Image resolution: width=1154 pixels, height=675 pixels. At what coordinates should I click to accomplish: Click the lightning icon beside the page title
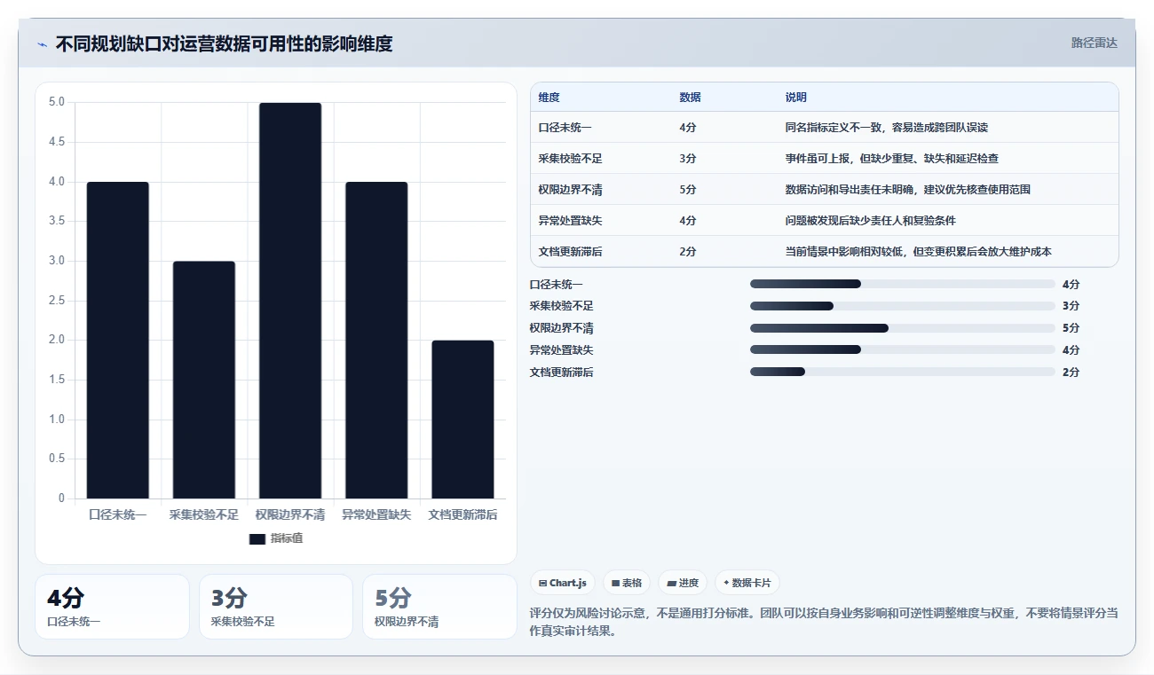43,44
